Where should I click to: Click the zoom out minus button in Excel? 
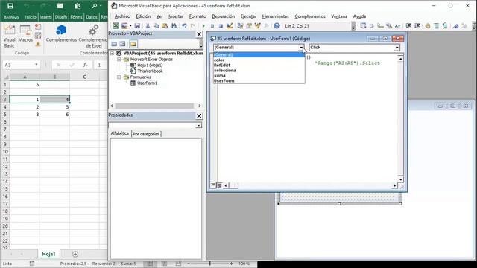(189, 264)
